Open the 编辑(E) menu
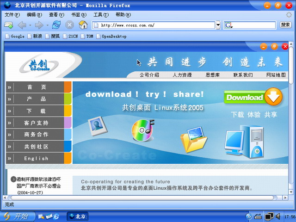 tap(34, 15)
